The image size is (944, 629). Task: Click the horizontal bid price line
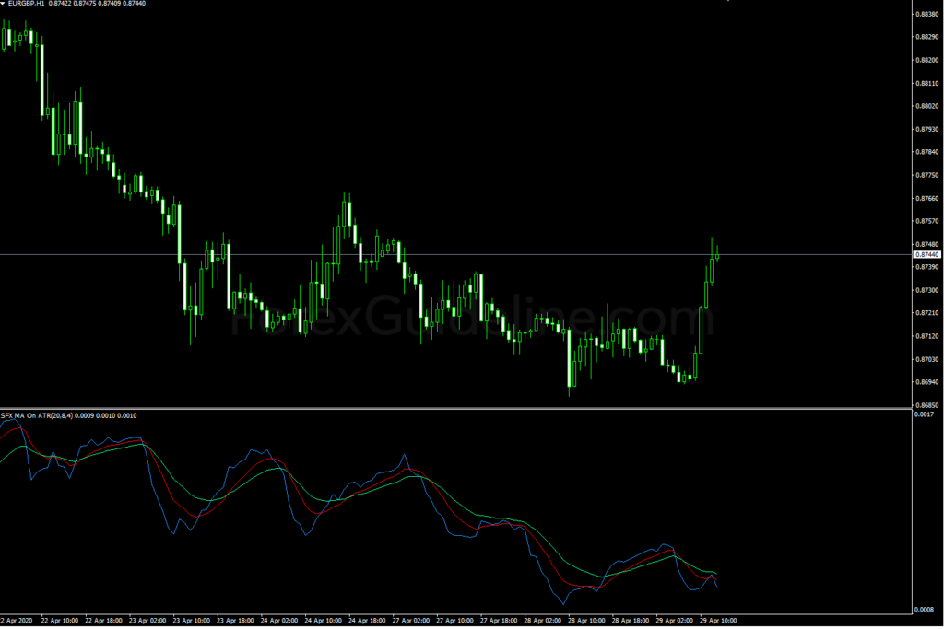[x=461, y=255]
